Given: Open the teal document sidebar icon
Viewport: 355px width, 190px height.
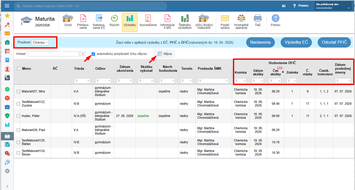Looking at the screenshot, I should (7, 145).
